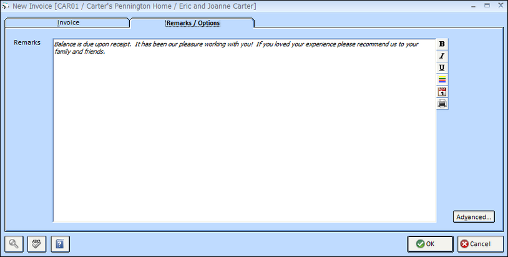Click the printer icon beside Remarks
508x257 pixels.
[x=442, y=104]
